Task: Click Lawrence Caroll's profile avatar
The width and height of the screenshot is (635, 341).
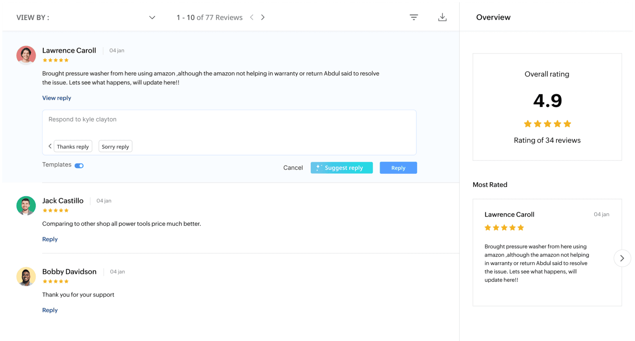Action: point(26,55)
